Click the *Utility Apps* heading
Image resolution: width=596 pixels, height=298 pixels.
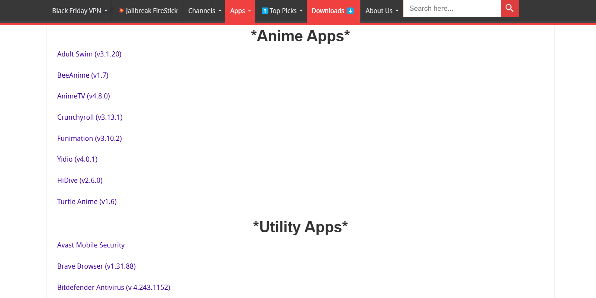pos(300,227)
